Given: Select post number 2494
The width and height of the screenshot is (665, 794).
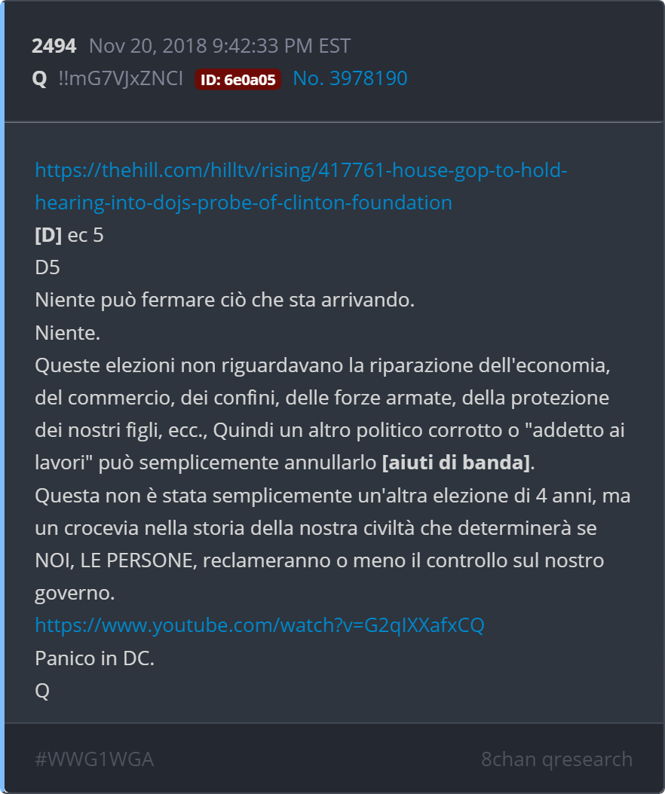Looking at the screenshot, I should 54,46.
